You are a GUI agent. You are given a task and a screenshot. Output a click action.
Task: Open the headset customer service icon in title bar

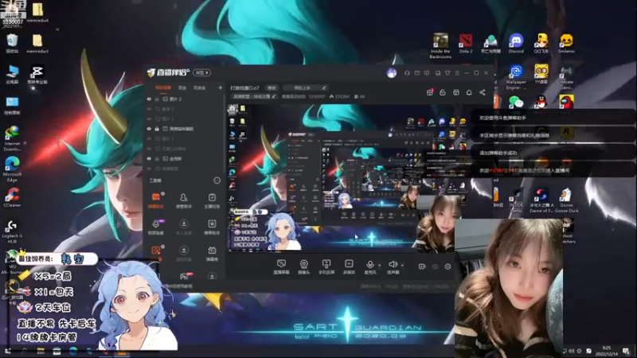point(407,73)
